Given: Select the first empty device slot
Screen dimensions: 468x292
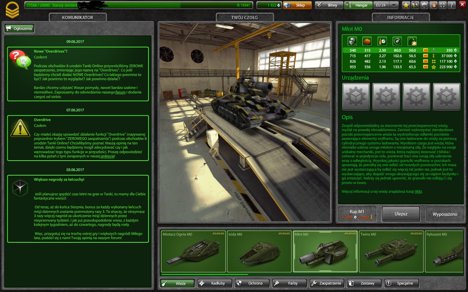Looking at the screenshot, I should (356, 96).
